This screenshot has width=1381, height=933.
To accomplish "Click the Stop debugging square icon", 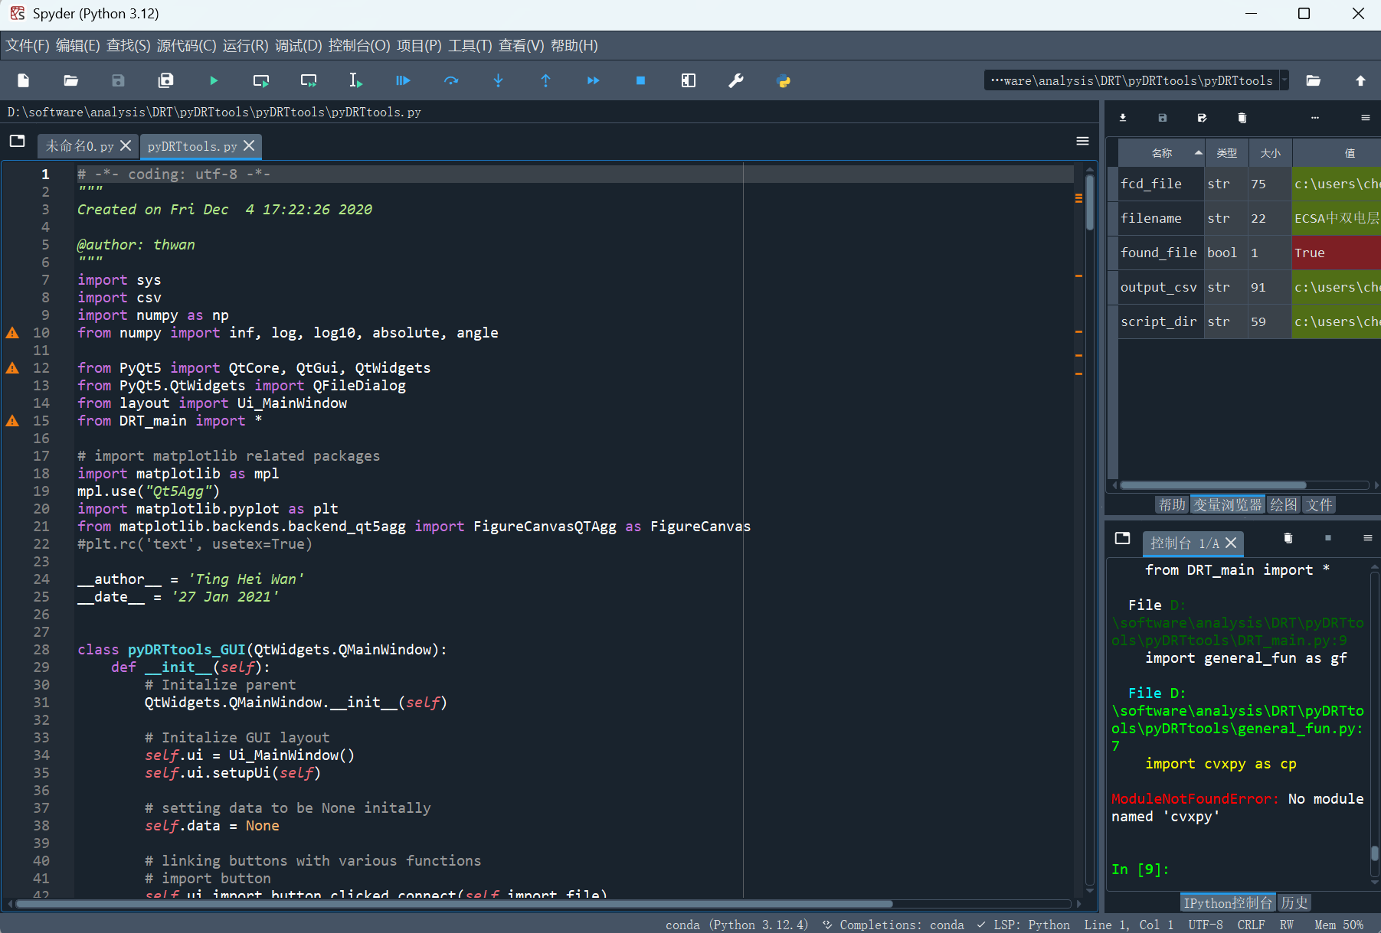I will click(640, 80).
